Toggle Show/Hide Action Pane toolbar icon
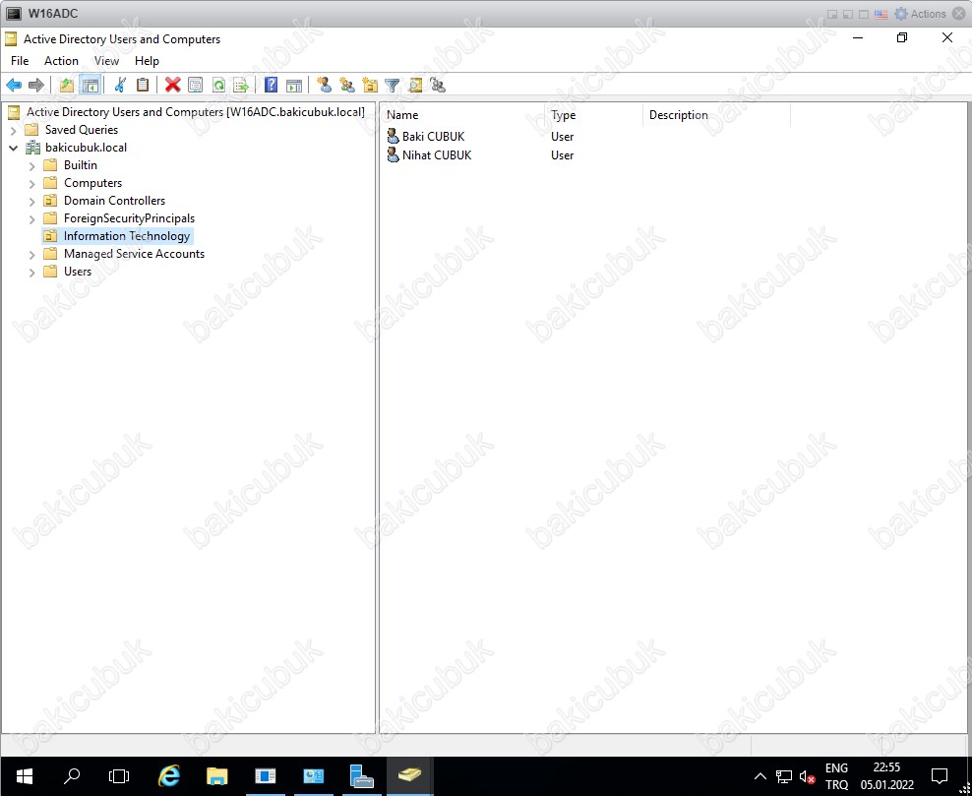 [x=294, y=85]
